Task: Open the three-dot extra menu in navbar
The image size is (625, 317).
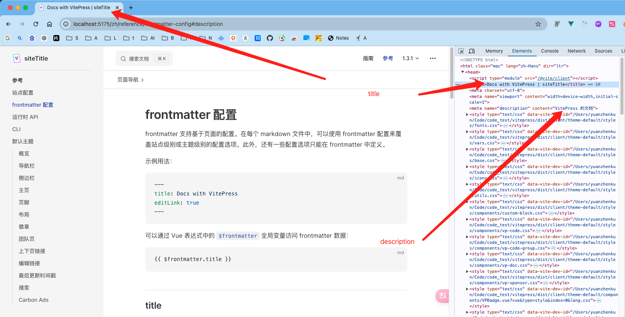Action: click(x=432, y=58)
